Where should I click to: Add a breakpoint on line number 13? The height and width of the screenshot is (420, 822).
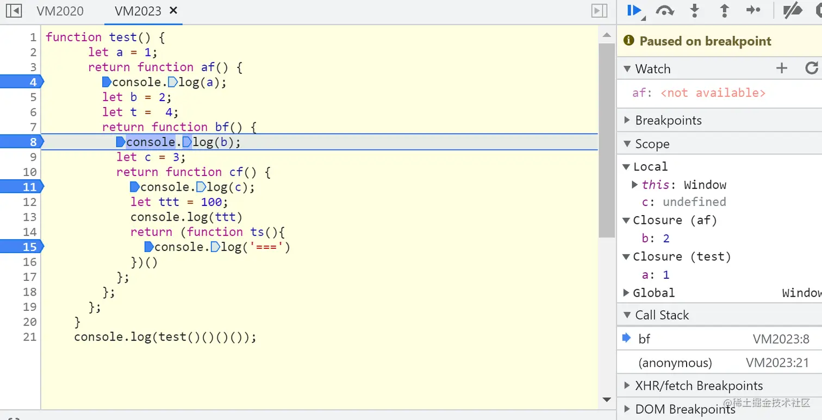click(x=30, y=217)
